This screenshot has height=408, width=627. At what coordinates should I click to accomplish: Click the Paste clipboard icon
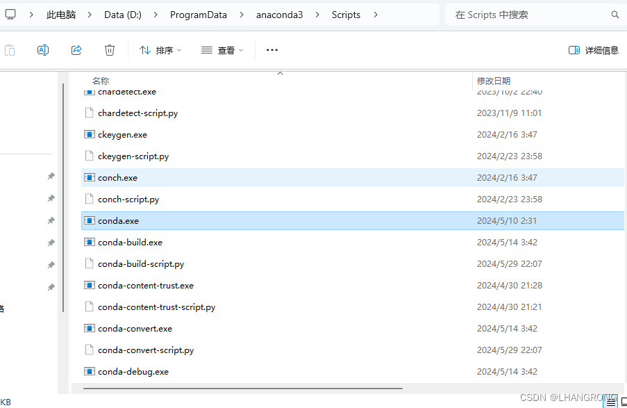[10, 50]
